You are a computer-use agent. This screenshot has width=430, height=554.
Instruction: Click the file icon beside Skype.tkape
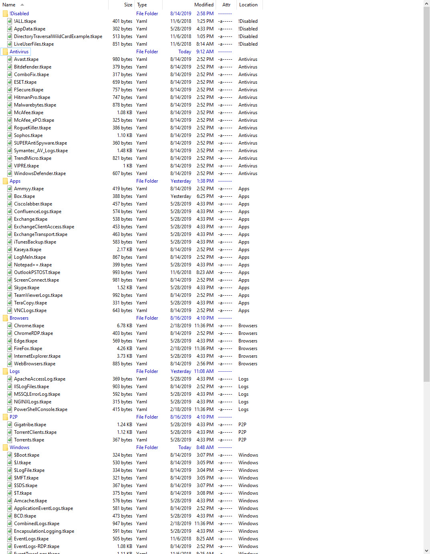pos(10,288)
